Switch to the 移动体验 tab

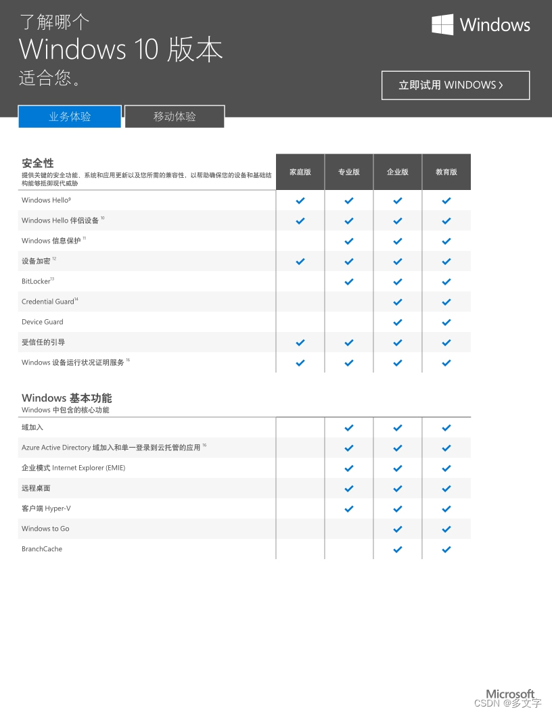(x=175, y=116)
